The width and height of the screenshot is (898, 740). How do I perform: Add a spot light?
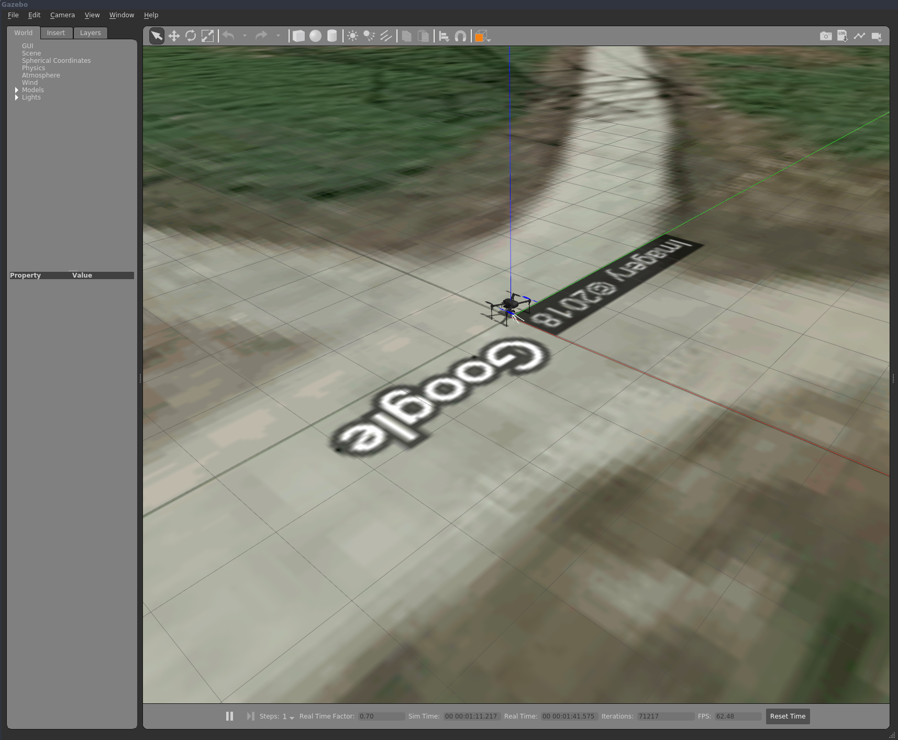coord(369,36)
